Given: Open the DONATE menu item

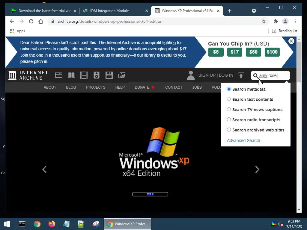Looking at the screenshot, I should pos(145,87).
